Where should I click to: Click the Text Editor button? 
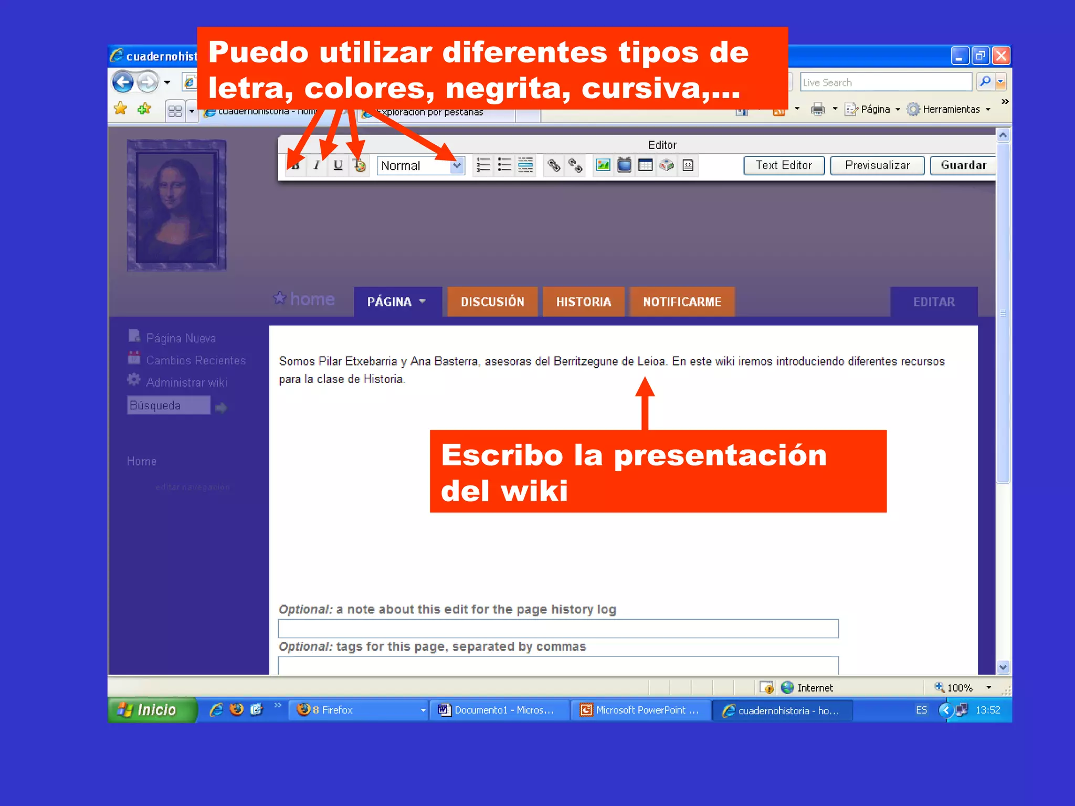point(784,165)
